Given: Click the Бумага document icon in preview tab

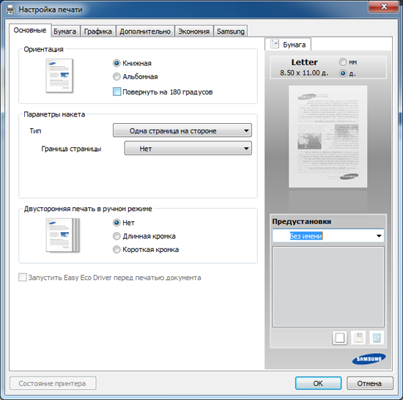Looking at the screenshot, I should 275,44.
